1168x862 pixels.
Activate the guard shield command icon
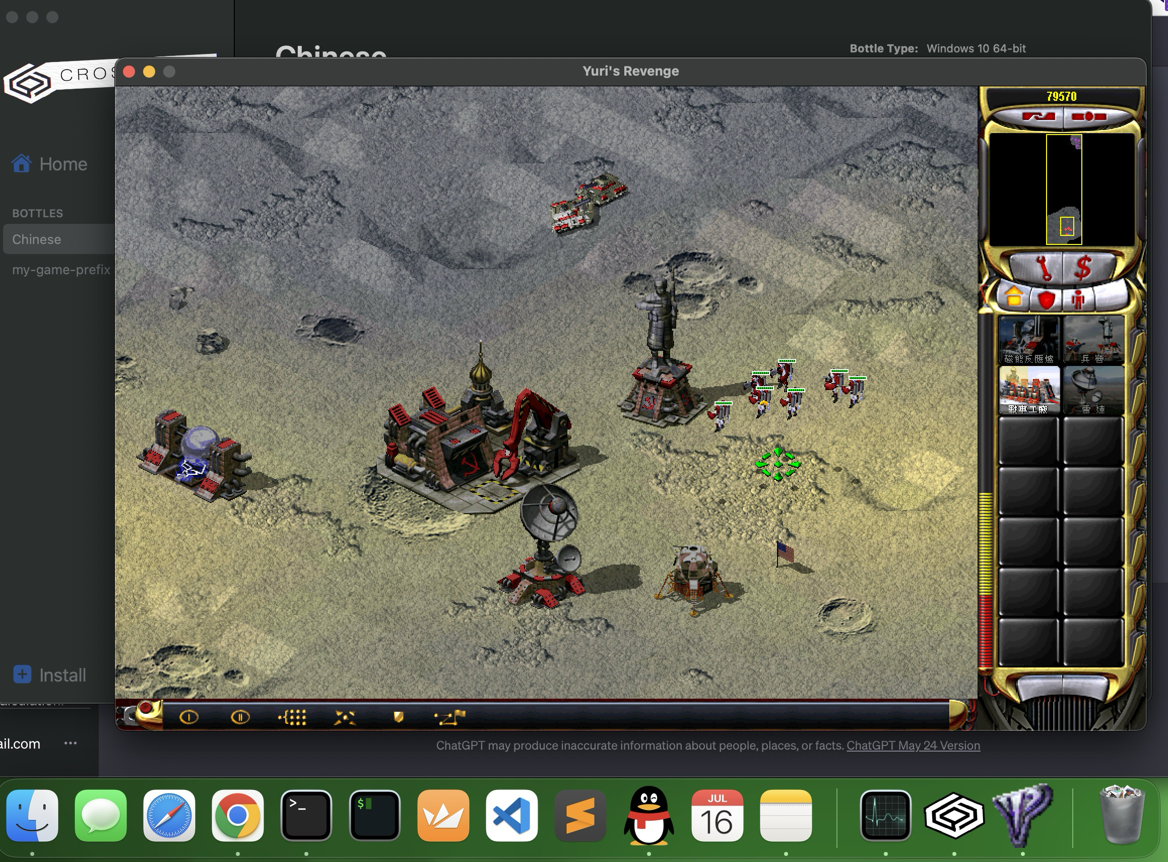[x=399, y=718]
